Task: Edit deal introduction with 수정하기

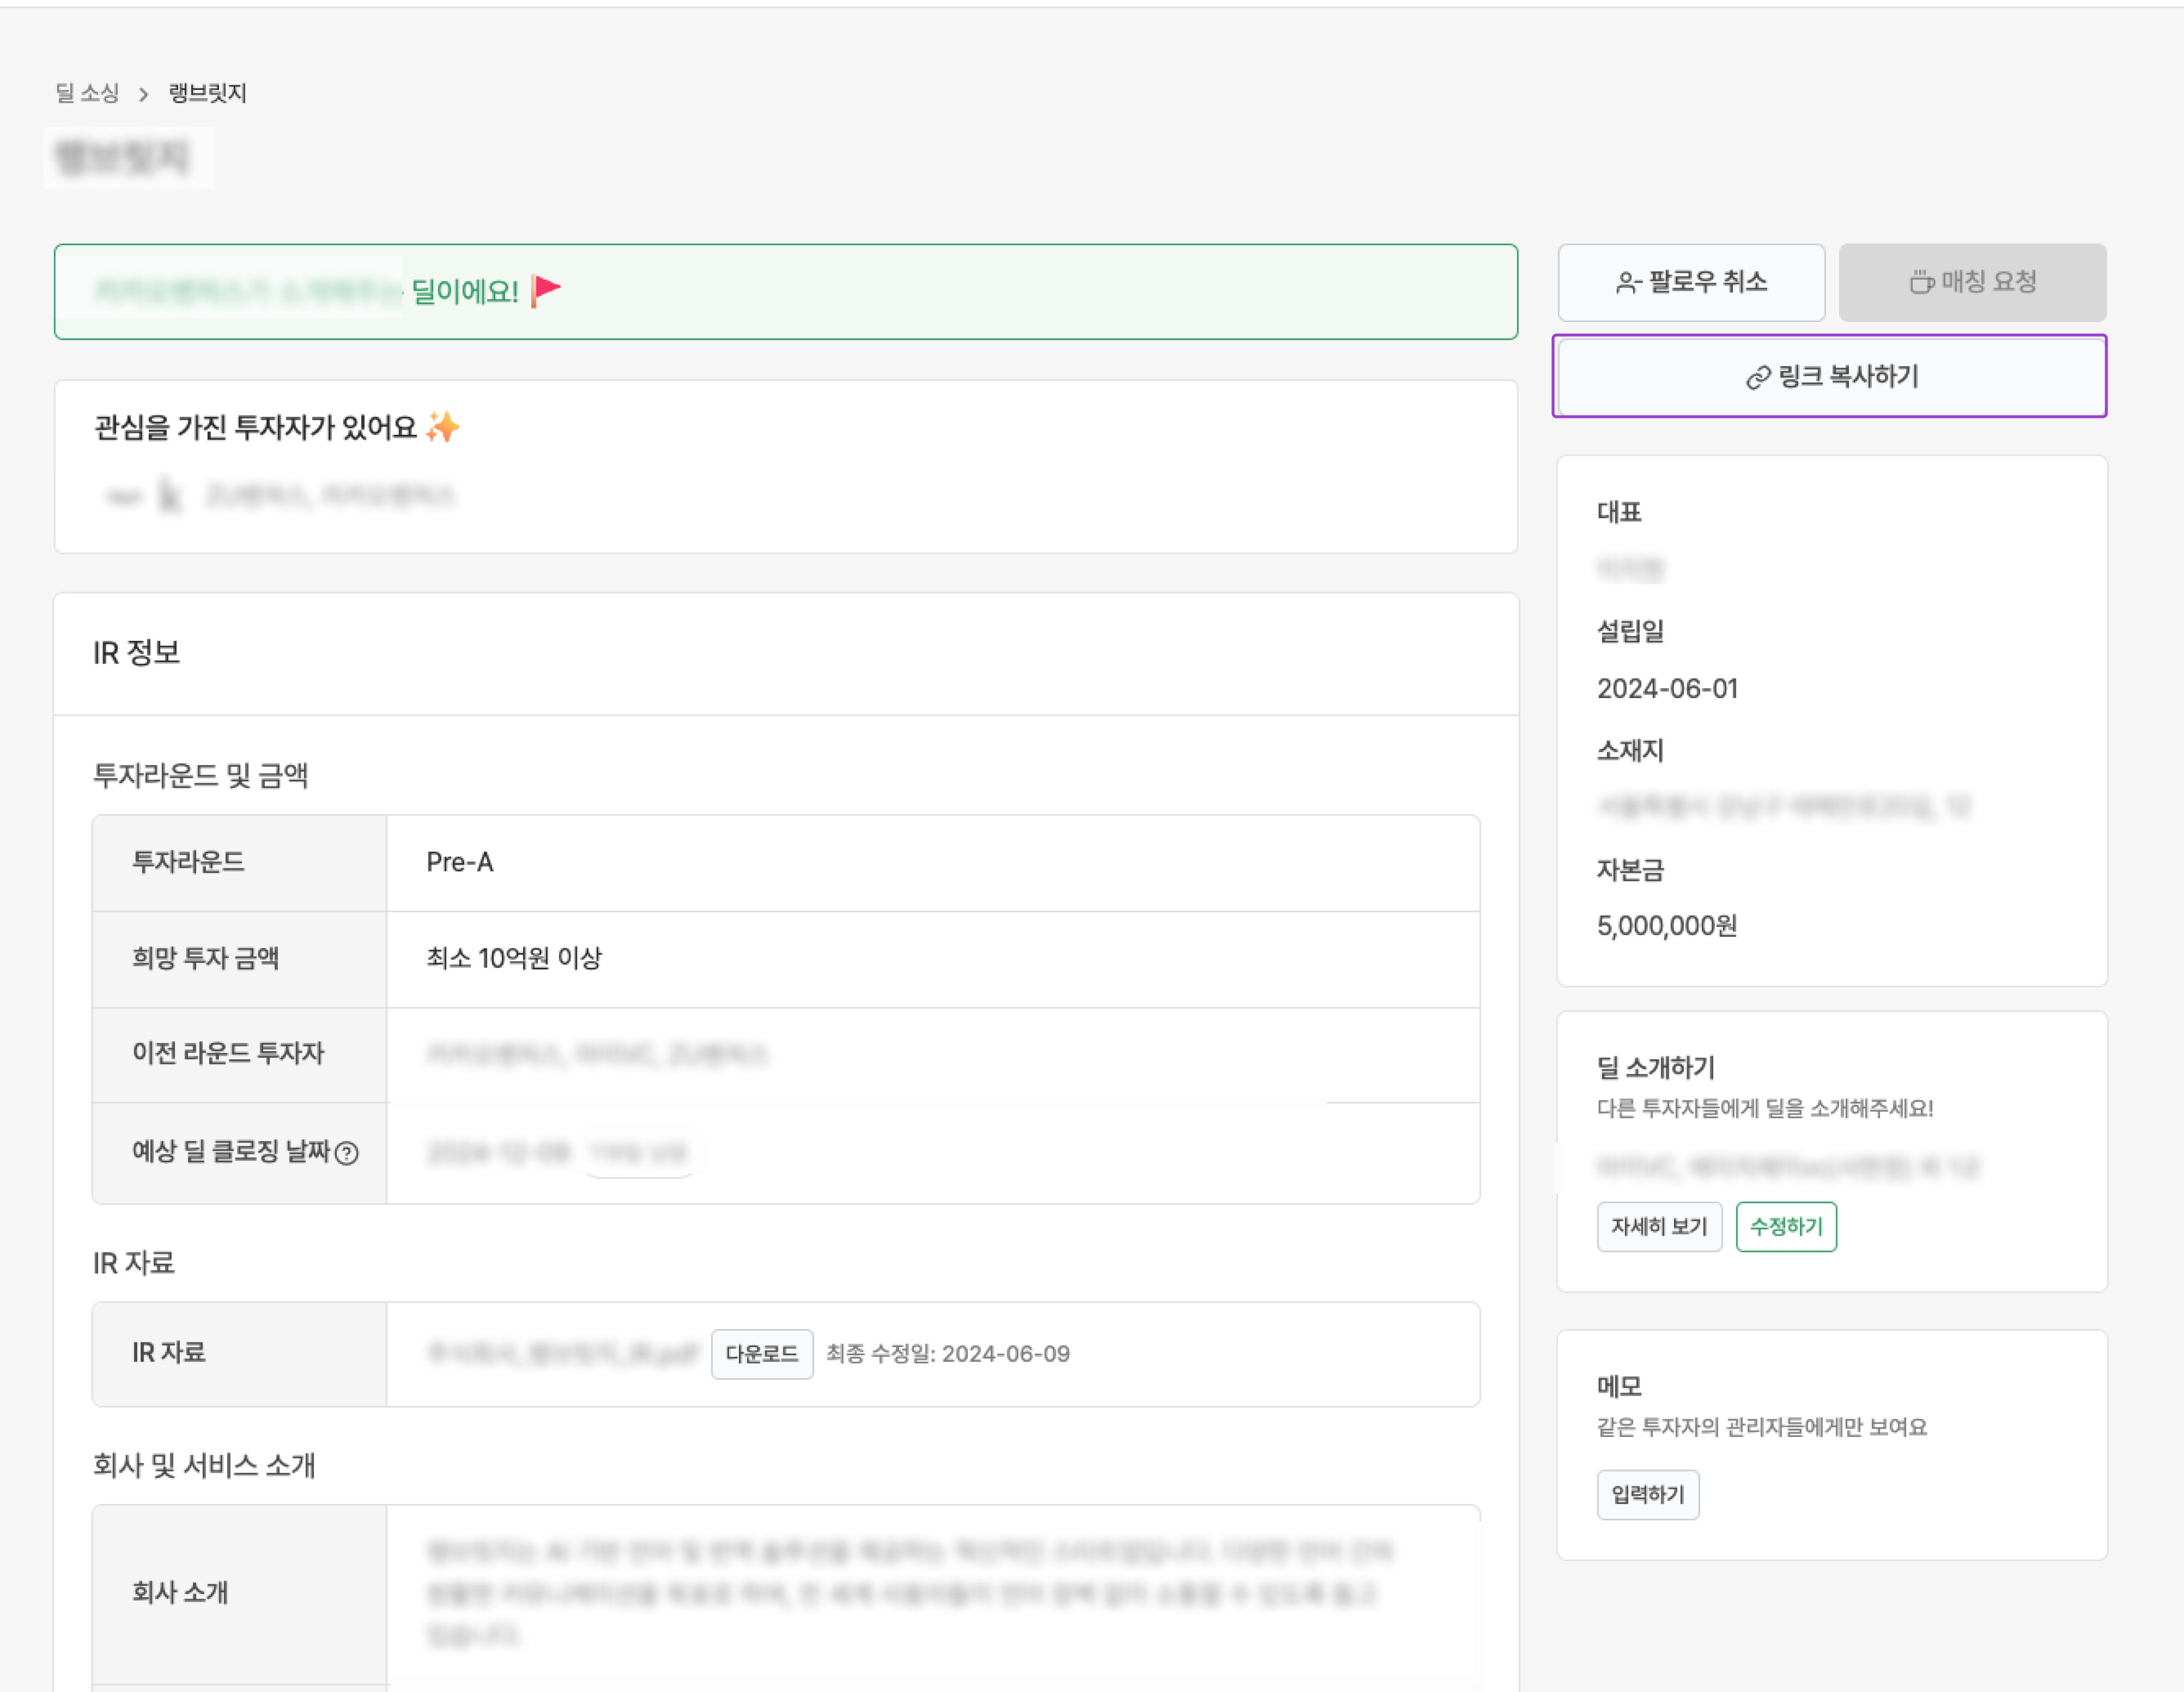Action: click(1785, 1227)
